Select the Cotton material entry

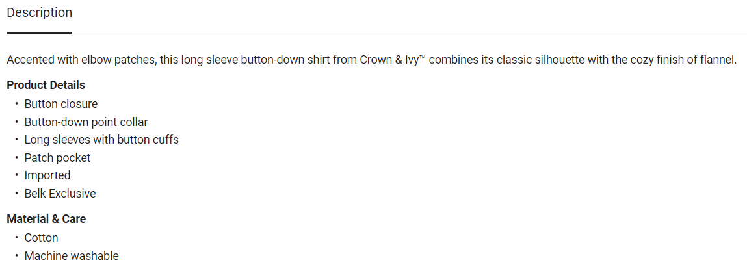42,238
